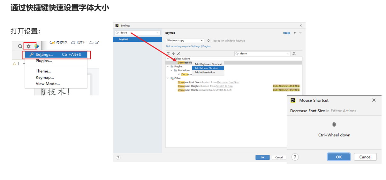Select the Decrement Width row
The width and height of the screenshot is (386, 180).
point(234,90)
